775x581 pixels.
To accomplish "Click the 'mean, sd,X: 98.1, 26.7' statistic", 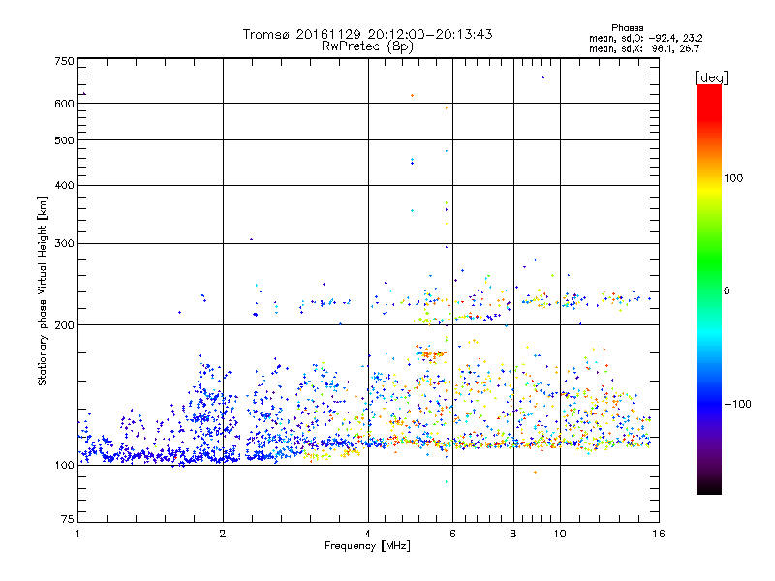I will click(644, 48).
